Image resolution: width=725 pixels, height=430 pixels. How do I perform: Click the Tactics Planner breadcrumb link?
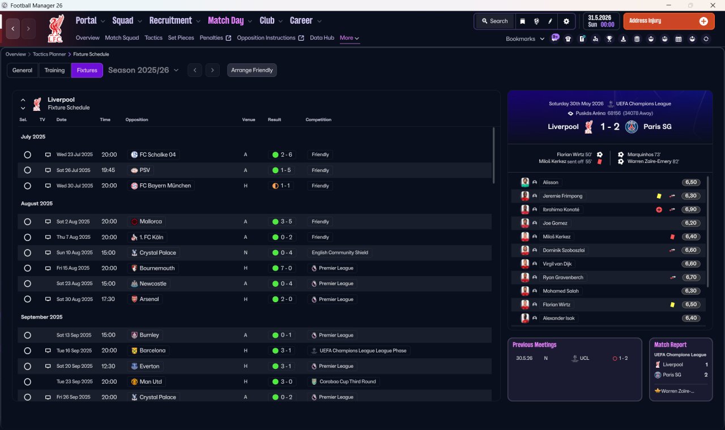[49, 54]
